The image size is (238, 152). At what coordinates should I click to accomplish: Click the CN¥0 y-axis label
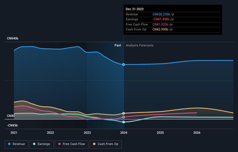[11, 116]
